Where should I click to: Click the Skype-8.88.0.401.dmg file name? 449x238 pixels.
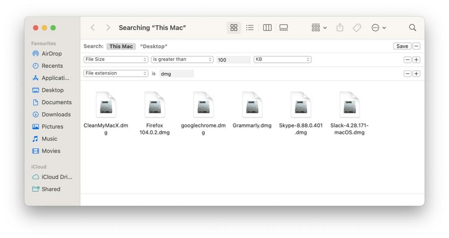point(301,129)
